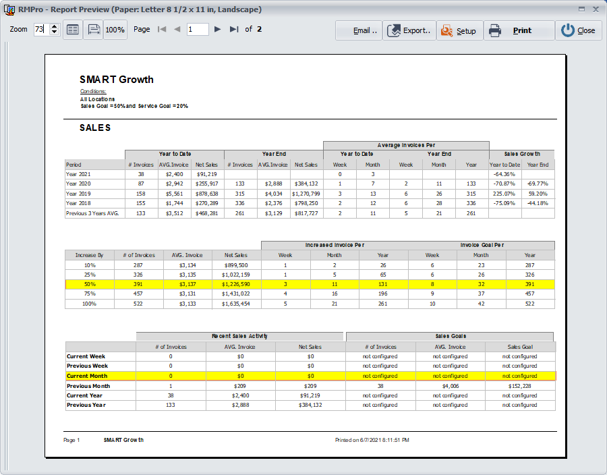Click the 'Sales Growth' column group header
The image size is (607, 475).
coord(522,154)
